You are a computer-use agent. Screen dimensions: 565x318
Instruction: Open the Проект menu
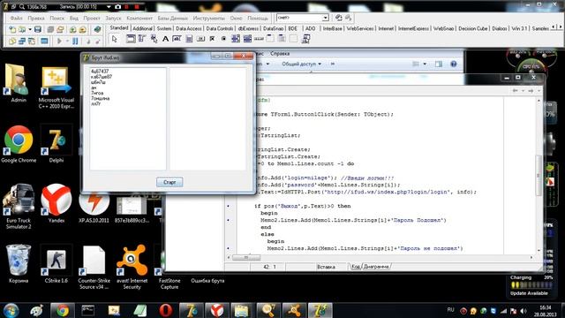92,18
